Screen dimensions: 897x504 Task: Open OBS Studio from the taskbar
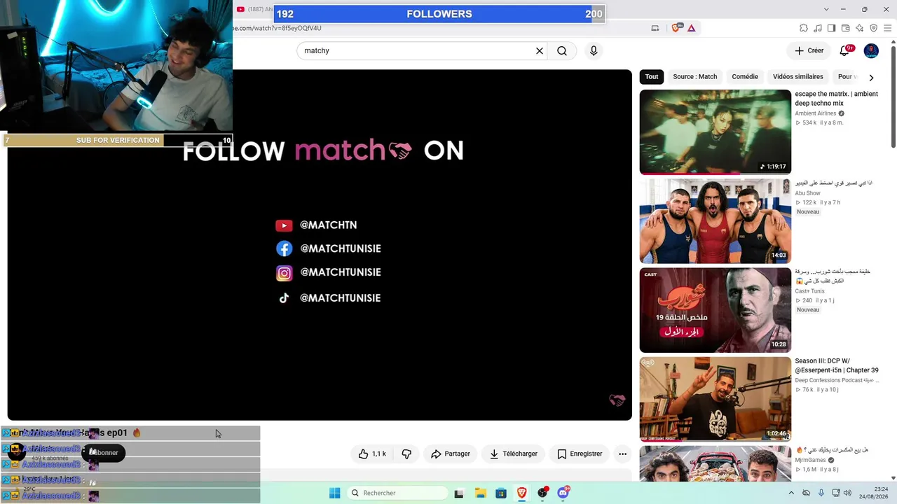[x=542, y=493]
